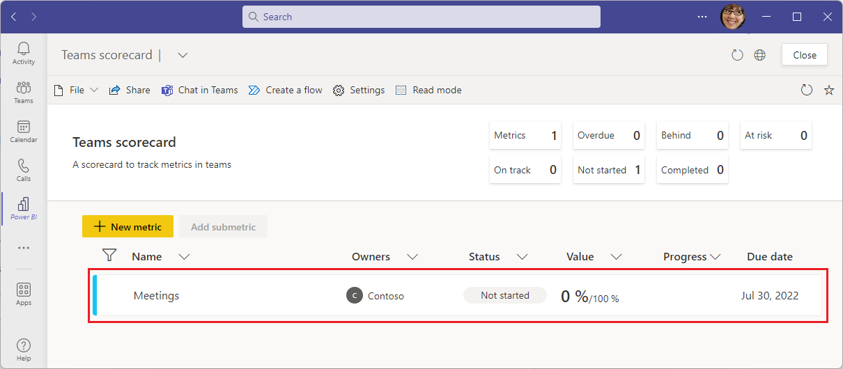Screen dimensions: 843x369
Task: Favorite the scorecard with star icon
Action: coord(829,90)
